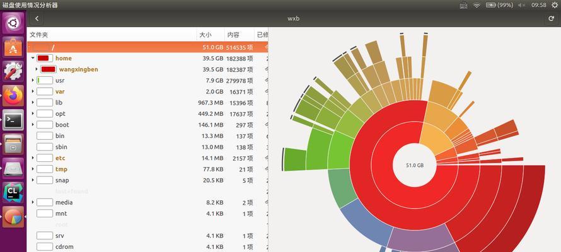Click the 449.2 MB size value
Image resolution: width=561 pixels, height=252 pixels.
click(x=211, y=113)
